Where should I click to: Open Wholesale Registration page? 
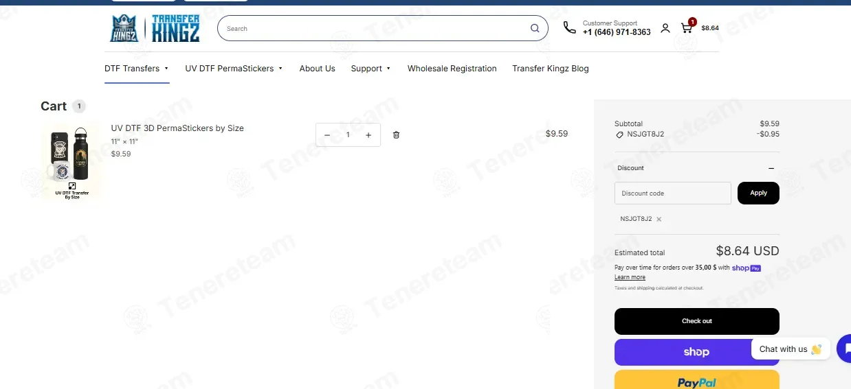click(x=452, y=69)
